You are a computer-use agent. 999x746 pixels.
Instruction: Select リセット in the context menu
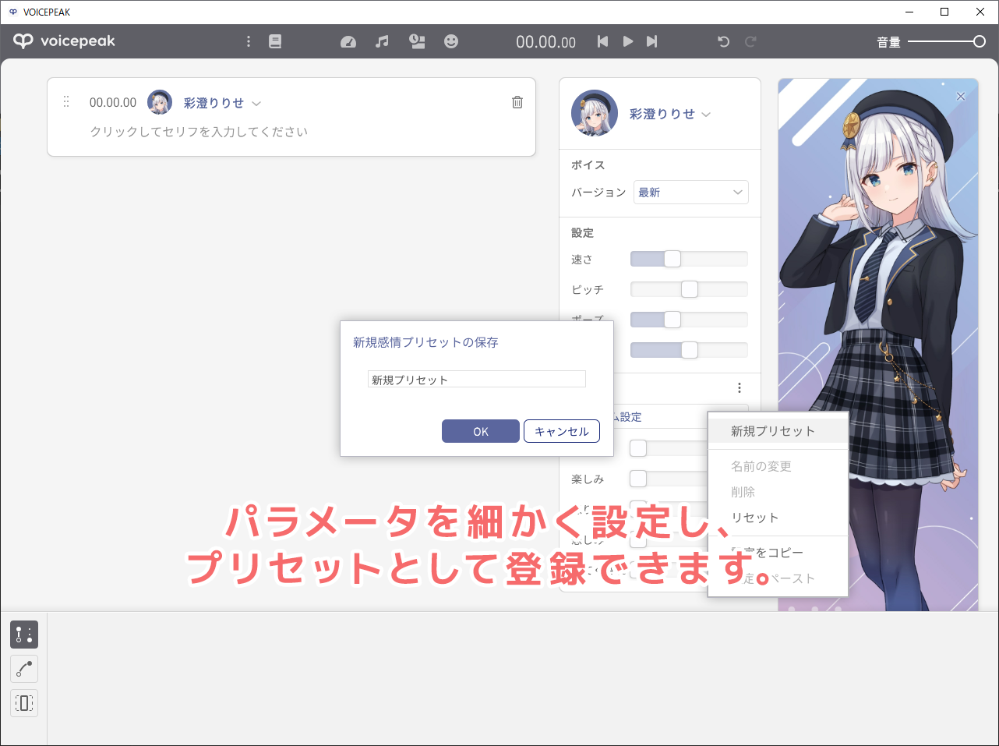754,518
